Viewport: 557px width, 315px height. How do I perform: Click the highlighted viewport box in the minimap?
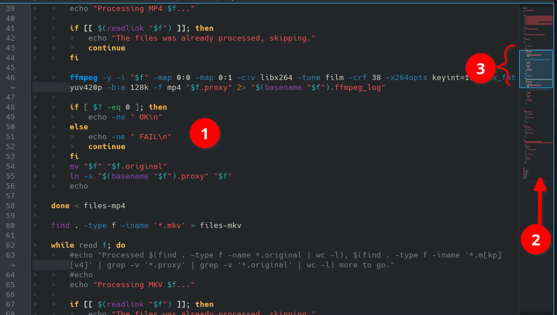coord(536,68)
